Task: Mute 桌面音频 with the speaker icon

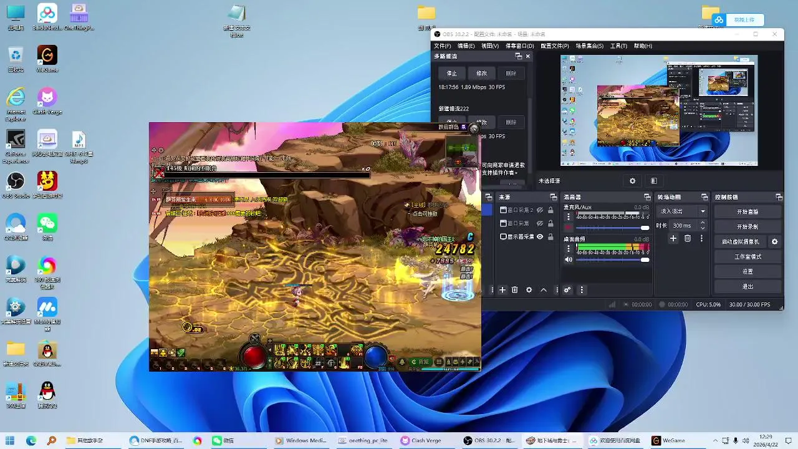Action: pyautogui.click(x=568, y=259)
